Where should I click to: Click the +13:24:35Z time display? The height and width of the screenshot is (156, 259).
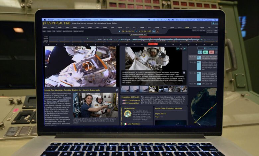(x=145, y=31)
